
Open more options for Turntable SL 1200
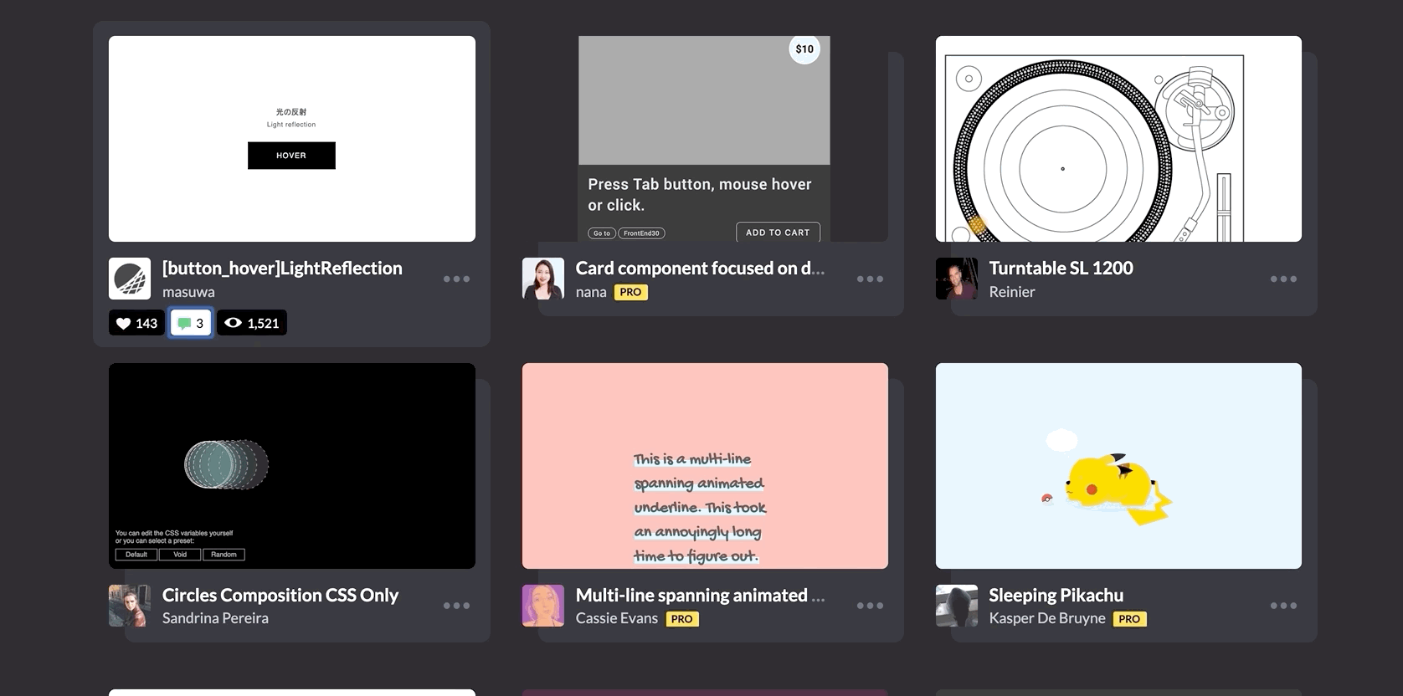[1283, 279]
